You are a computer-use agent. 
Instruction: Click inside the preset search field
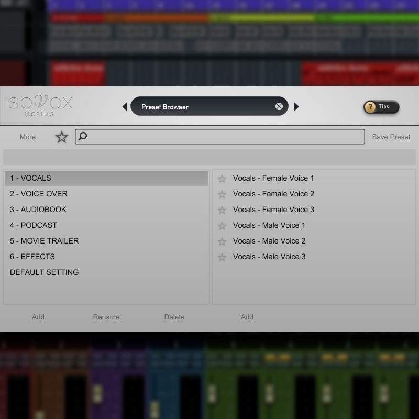220,137
